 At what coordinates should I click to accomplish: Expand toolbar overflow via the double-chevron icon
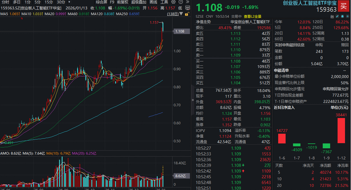pos(187,2)
